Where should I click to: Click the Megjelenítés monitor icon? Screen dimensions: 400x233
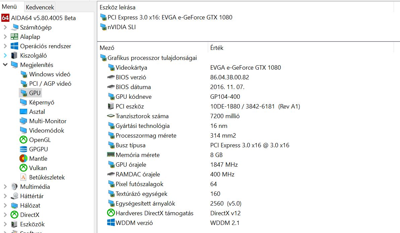click(14, 65)
